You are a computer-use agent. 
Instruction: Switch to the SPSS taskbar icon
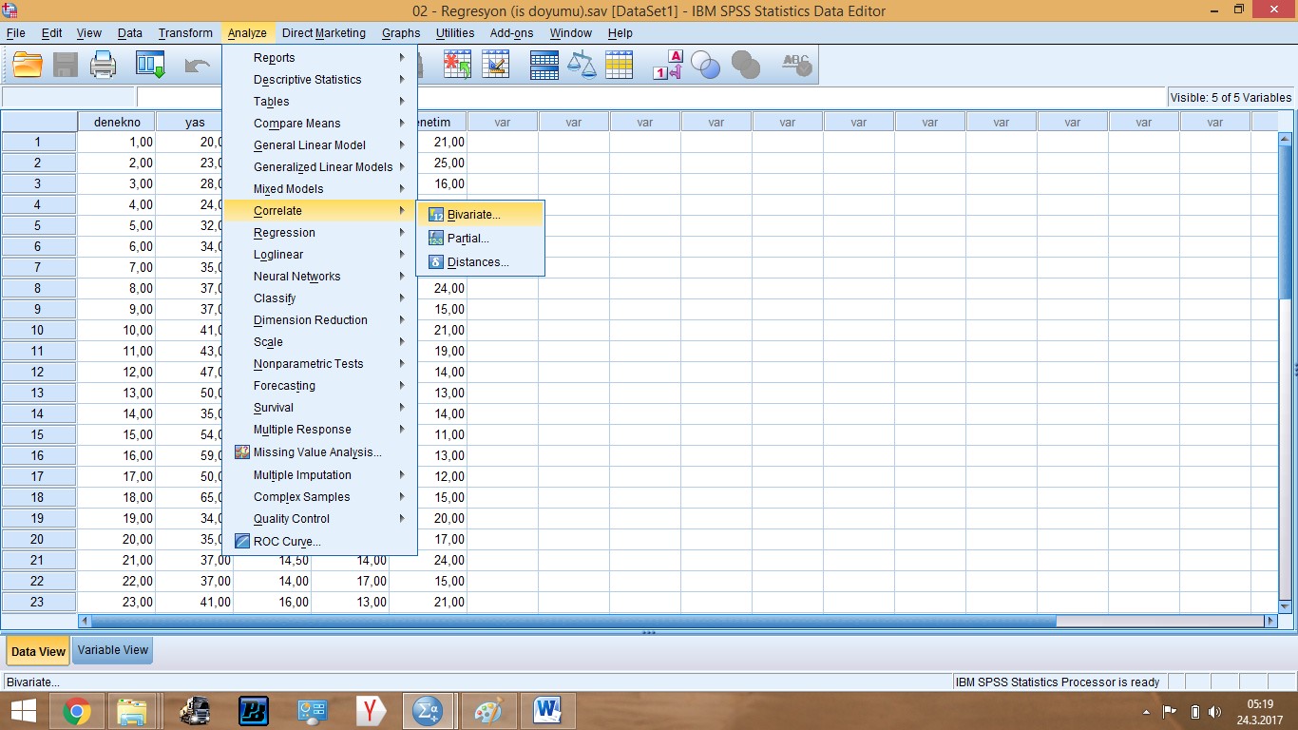click(x=427, y=710)
